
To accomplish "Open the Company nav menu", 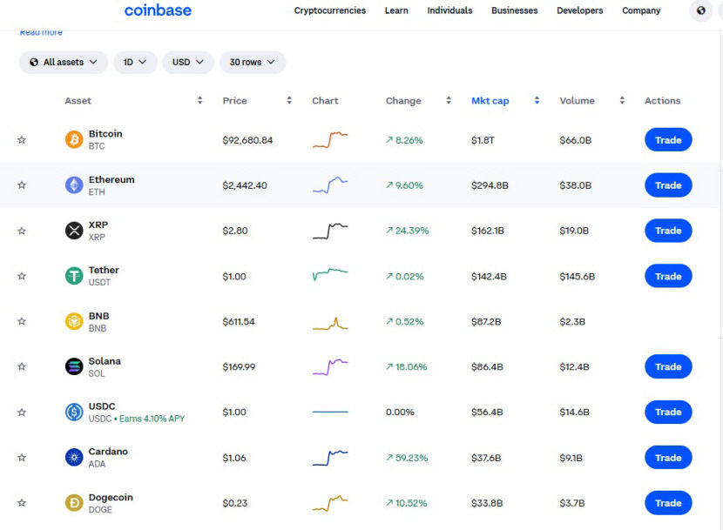I will 641,10.
